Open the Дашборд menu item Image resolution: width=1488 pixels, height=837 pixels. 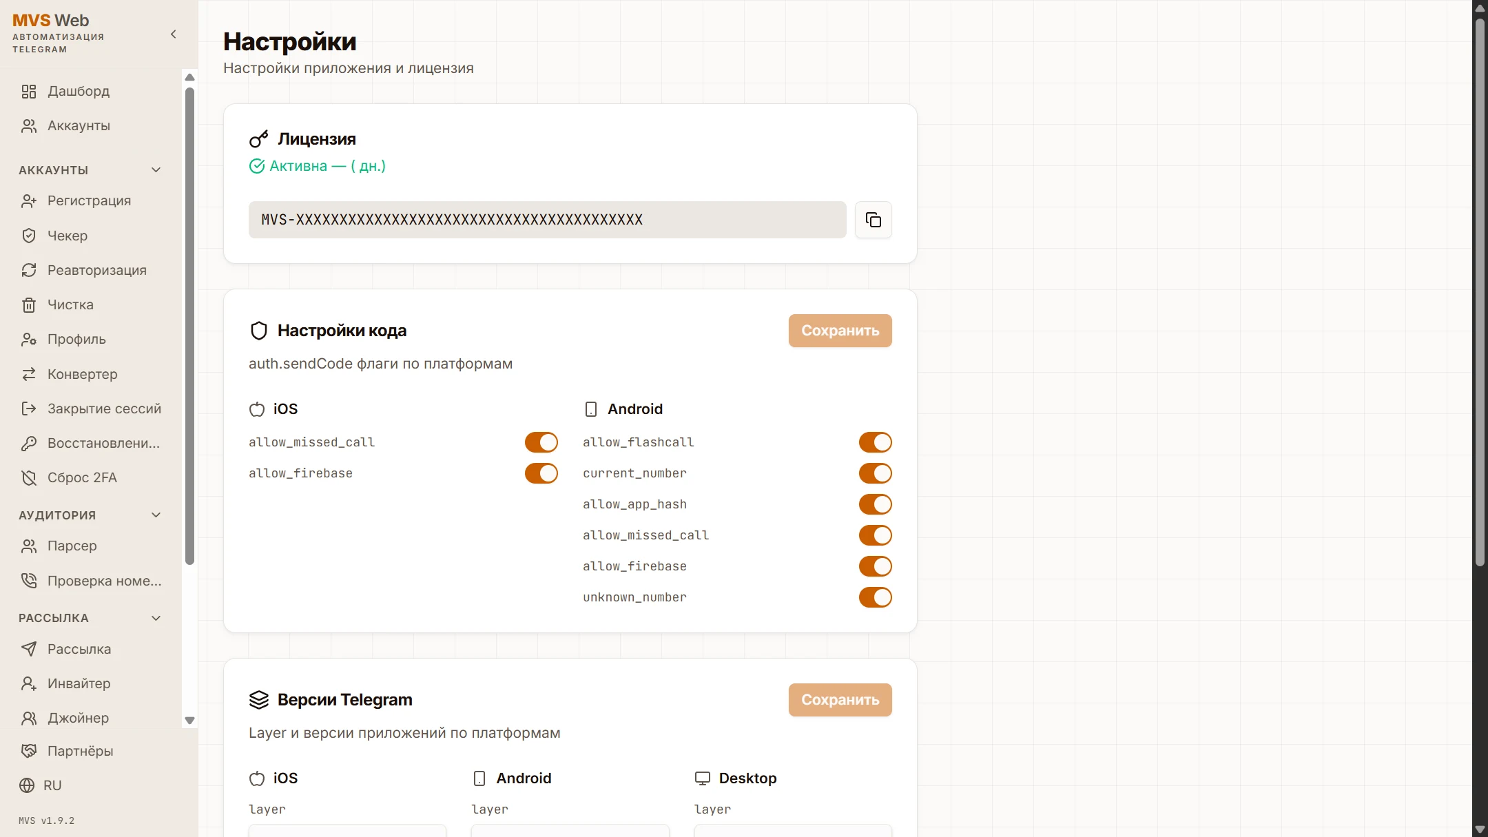[x=79, y=91]
